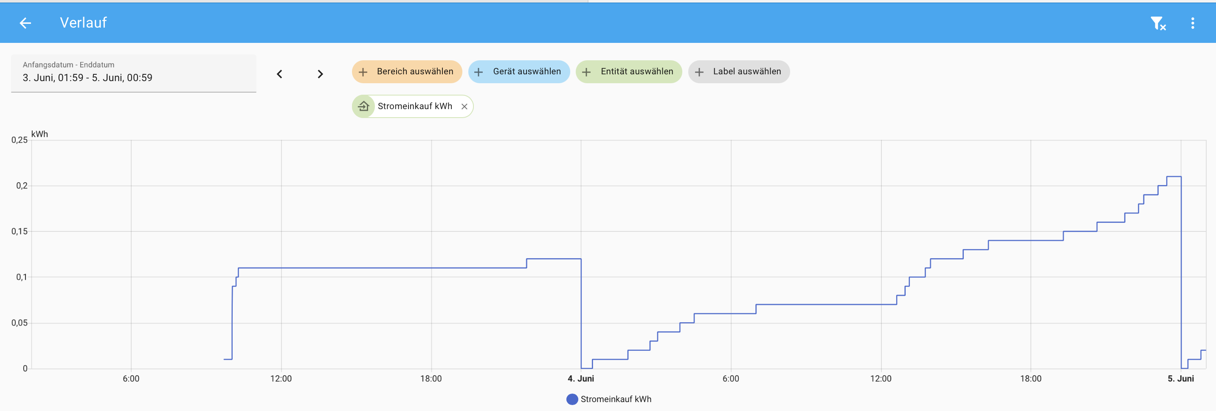Click the home-import icon on the Stromeinkauf chip
This screenshot has width=1216, height=411.
pyautogui.click(x=363, y=106)
